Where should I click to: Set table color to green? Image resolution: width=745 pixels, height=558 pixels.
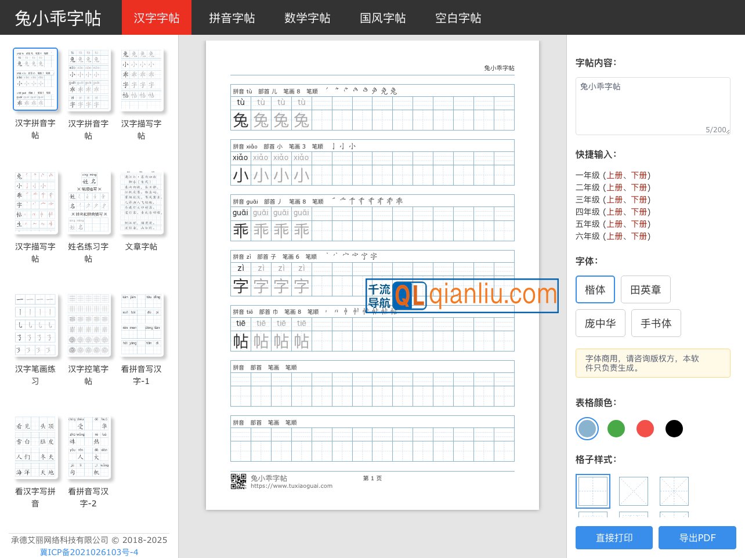click(616, 429)
